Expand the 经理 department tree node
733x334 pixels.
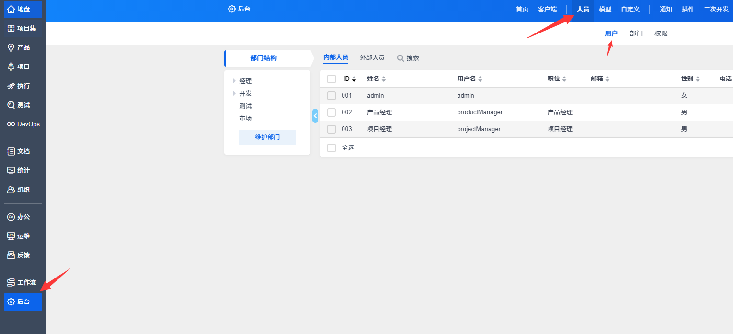[234, 81]
